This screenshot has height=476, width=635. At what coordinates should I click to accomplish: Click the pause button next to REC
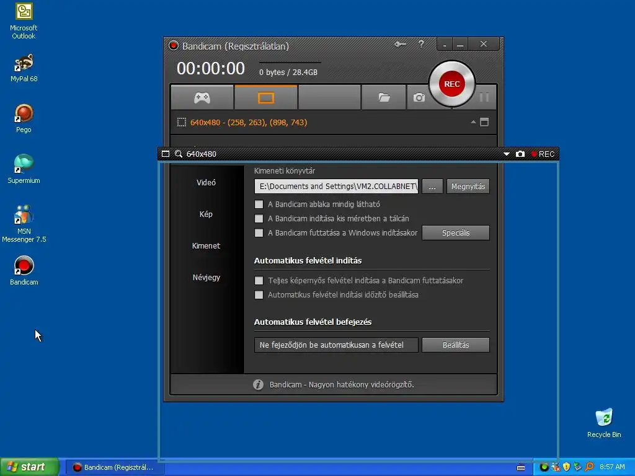484,97
